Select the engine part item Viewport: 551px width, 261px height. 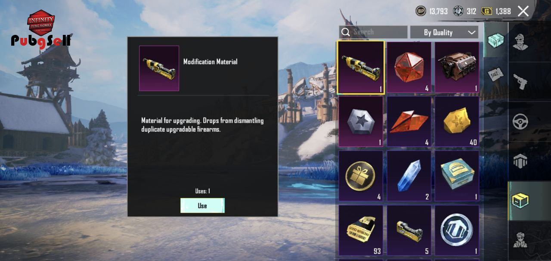pyautogui.click(x=457, y=67)
